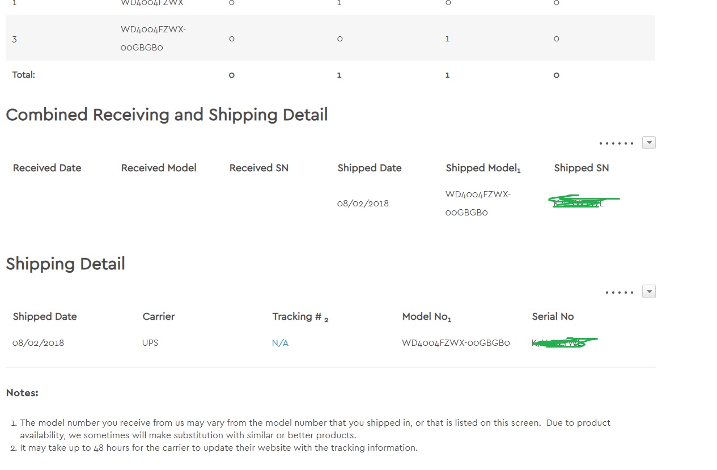Screen dimensions: 717x470
Task: Click the scribbled-out Shipped SN value
Action: point(584,201)
